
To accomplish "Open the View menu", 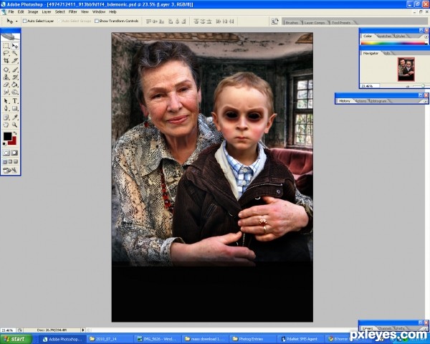I will coord(85,11).
